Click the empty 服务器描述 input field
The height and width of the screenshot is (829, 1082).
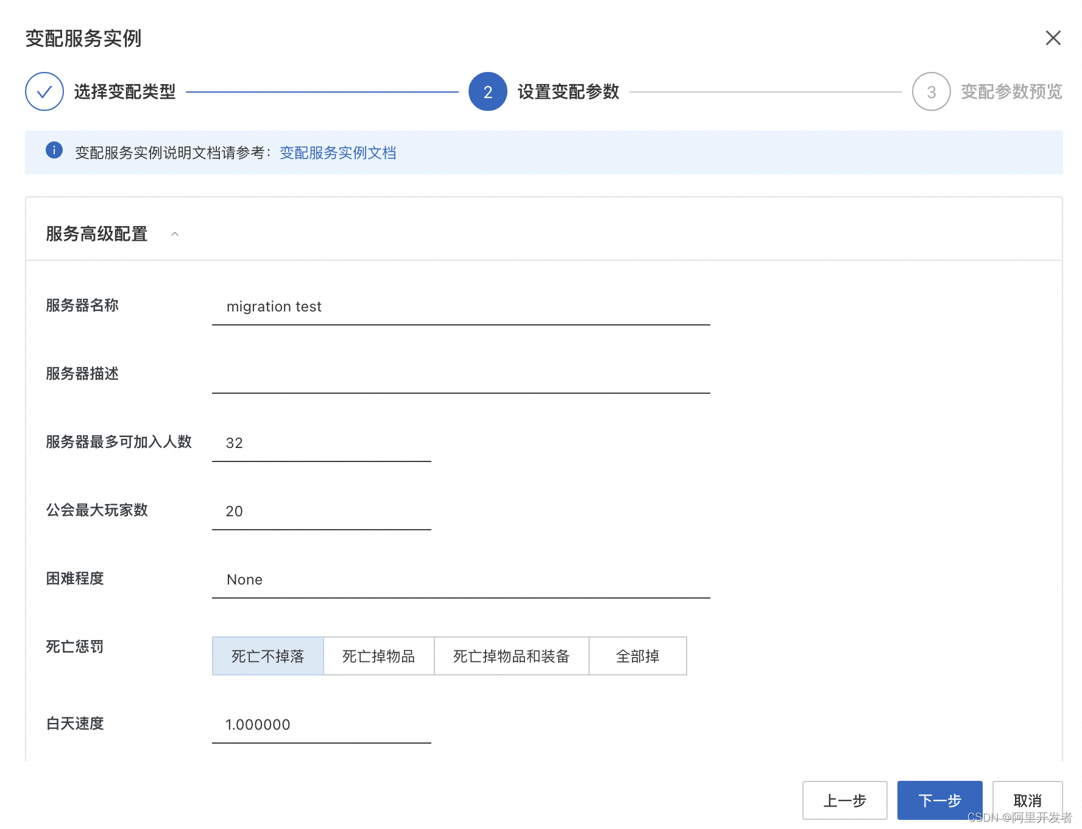coord(461,375)
